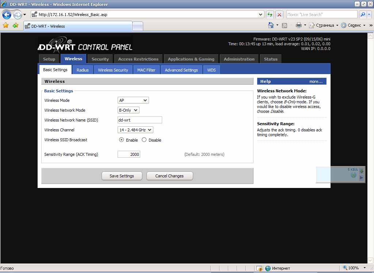Select the DD-WRT - Wireless browser tab
Screen dimensions: 374x273
point(78,26)
